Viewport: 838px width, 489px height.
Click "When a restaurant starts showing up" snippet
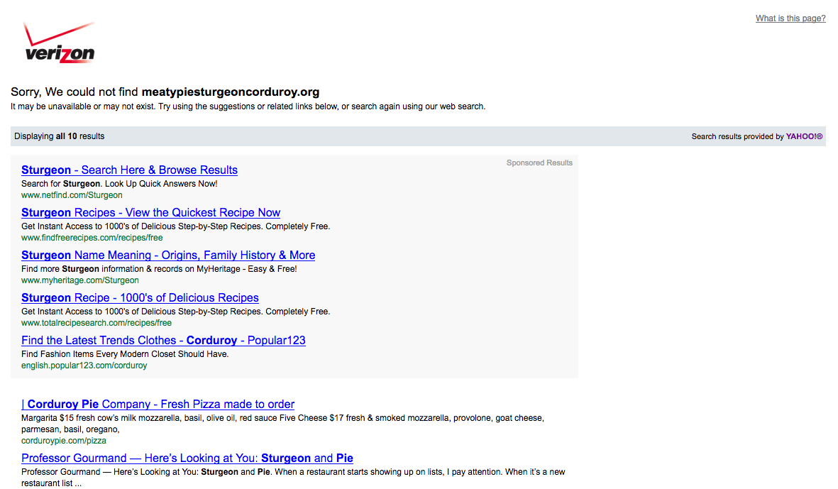(293, 478)
